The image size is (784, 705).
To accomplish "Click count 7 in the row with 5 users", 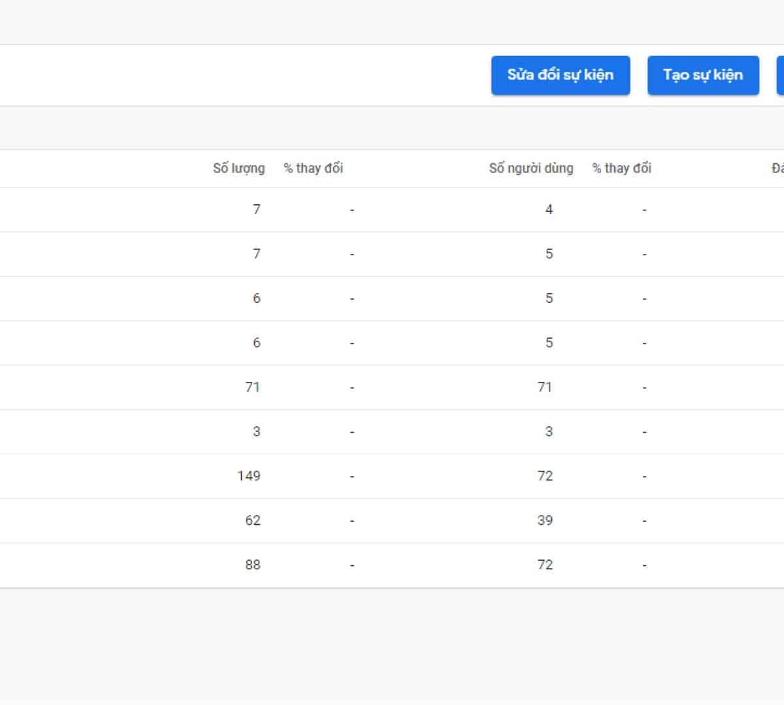I will click(x=256, y=254).
